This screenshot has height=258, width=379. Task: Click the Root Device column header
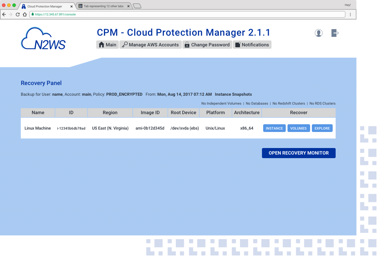[x=184, y=113]
